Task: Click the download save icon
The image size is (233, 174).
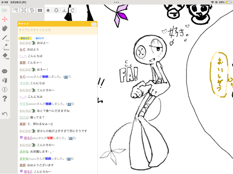Action: pyautogui.click(x=64, y=10)
